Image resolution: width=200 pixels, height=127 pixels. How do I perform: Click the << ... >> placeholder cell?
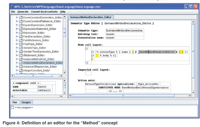point(115,91)
